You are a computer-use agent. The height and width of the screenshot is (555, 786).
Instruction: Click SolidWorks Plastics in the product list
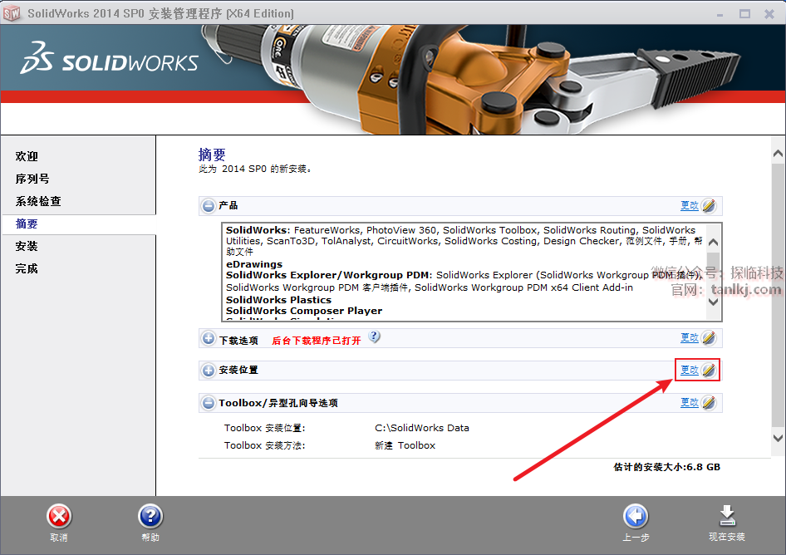(278, 300)
